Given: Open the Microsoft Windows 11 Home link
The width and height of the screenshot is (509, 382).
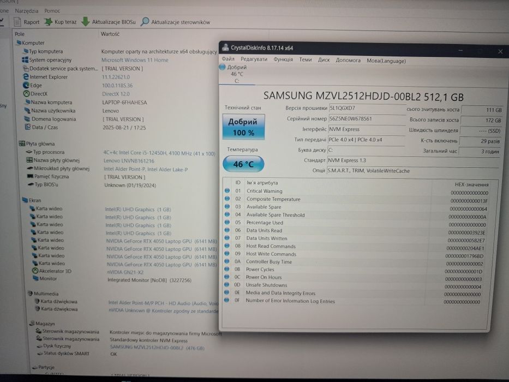Looking at the screenshot, I should tap(135, 60).
